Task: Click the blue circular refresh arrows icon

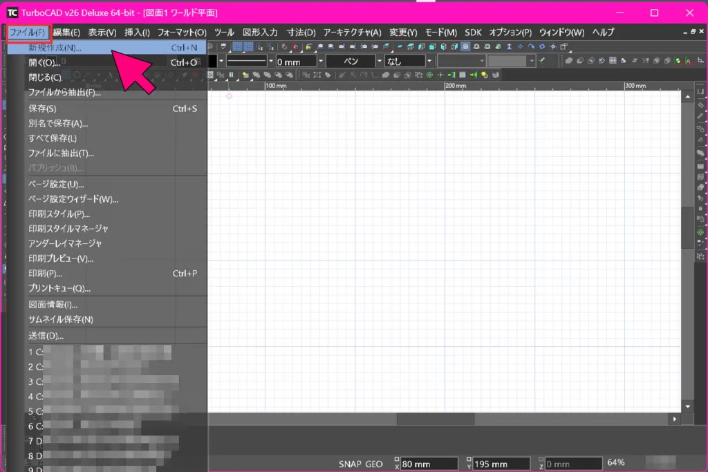Action: coord(542,46)
